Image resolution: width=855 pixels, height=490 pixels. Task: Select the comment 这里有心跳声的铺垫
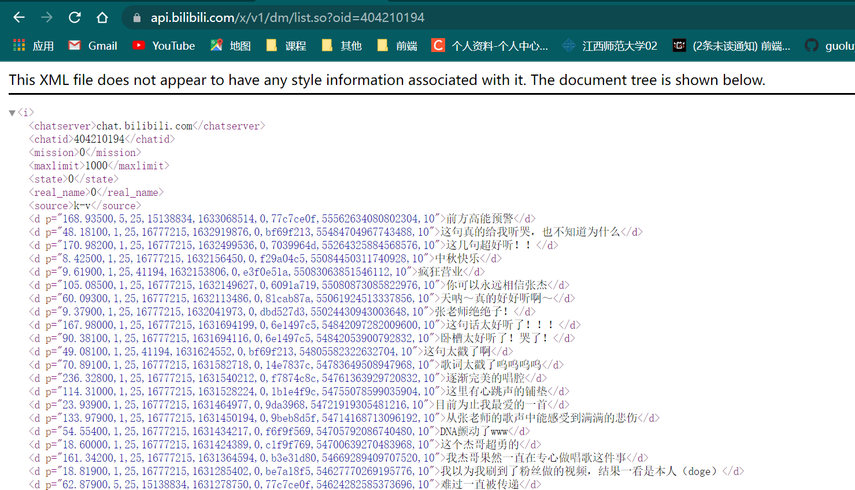click(x=497, y=392)
